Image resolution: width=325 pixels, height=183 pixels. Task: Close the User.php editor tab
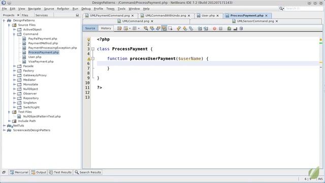click(217, 16)
